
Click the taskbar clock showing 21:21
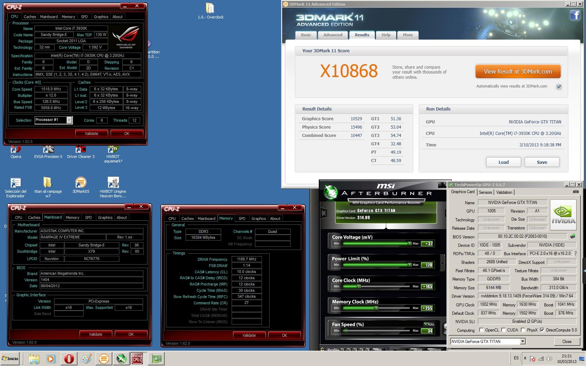[567, 359]
